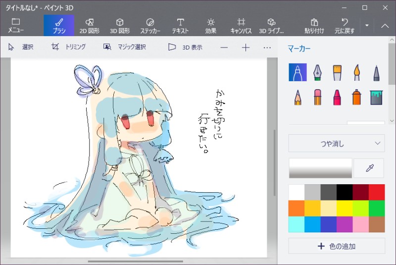396x265 pixels.
Task: Activate the トリミング crop tool
Action: [68, 47]
